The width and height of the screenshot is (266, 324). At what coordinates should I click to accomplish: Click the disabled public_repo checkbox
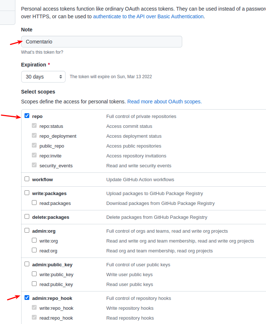(34, 145)
